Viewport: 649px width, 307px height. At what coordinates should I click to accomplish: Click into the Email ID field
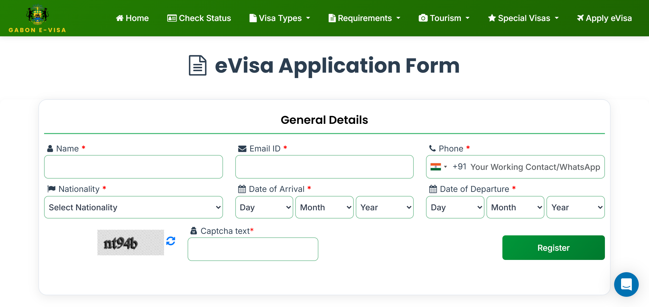pyautogui.click(x=324, y=167)
